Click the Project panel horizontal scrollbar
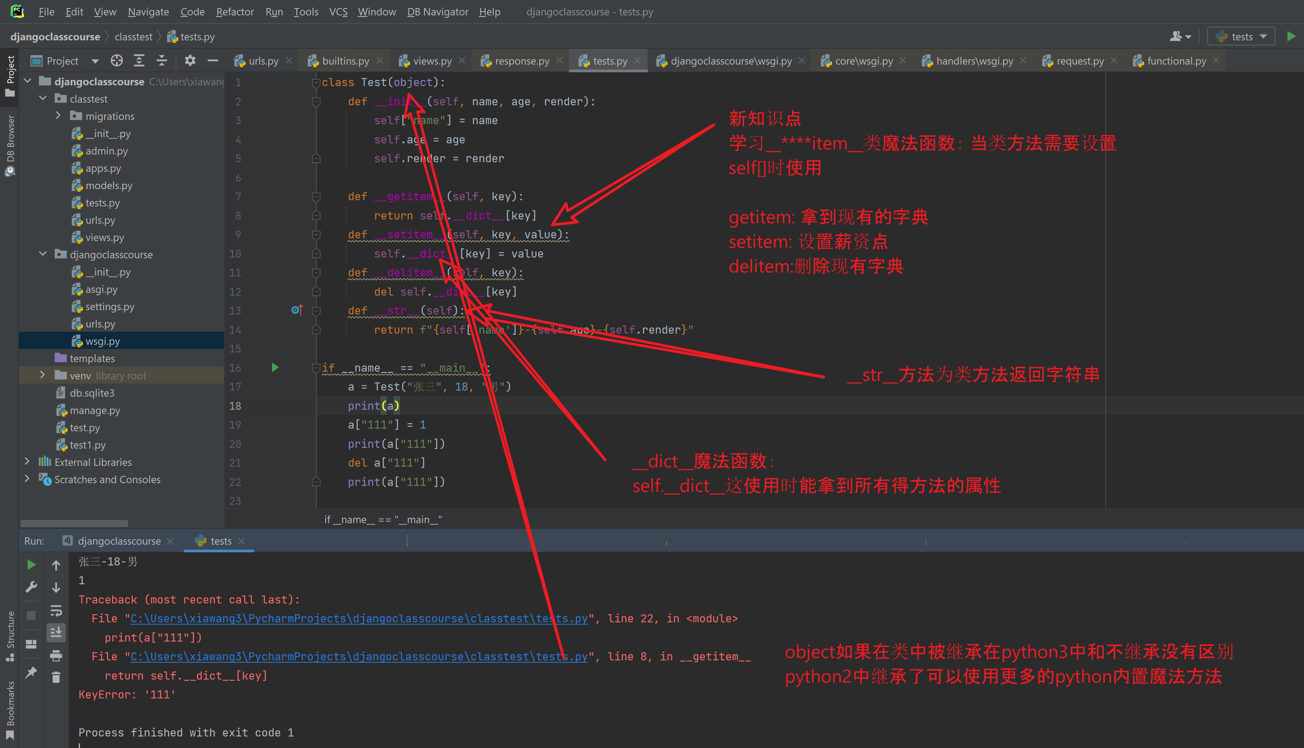The height and width of the screenshot is (748, 1304). (75, 523)
